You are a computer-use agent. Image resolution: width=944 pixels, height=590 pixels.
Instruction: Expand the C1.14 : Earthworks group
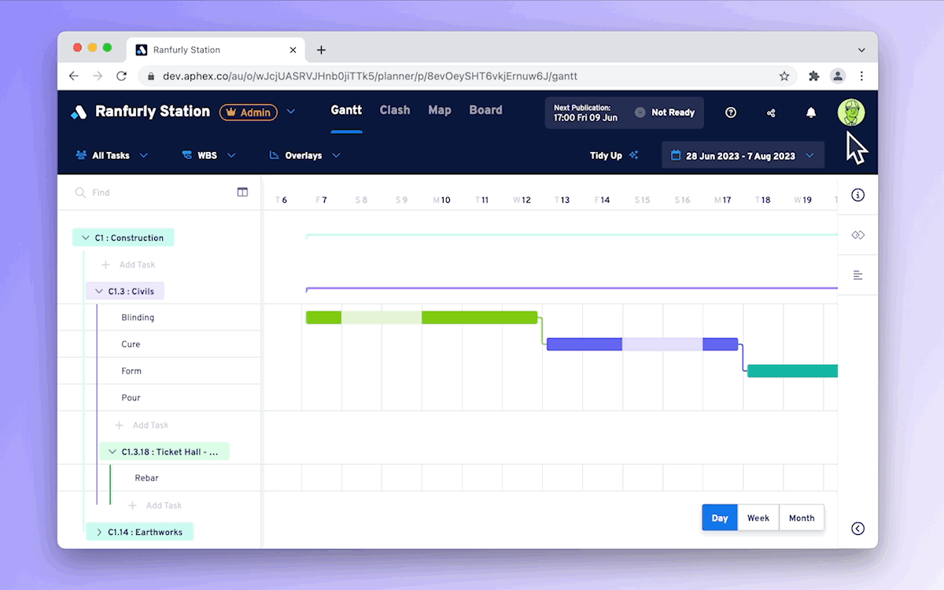(99, 532)
